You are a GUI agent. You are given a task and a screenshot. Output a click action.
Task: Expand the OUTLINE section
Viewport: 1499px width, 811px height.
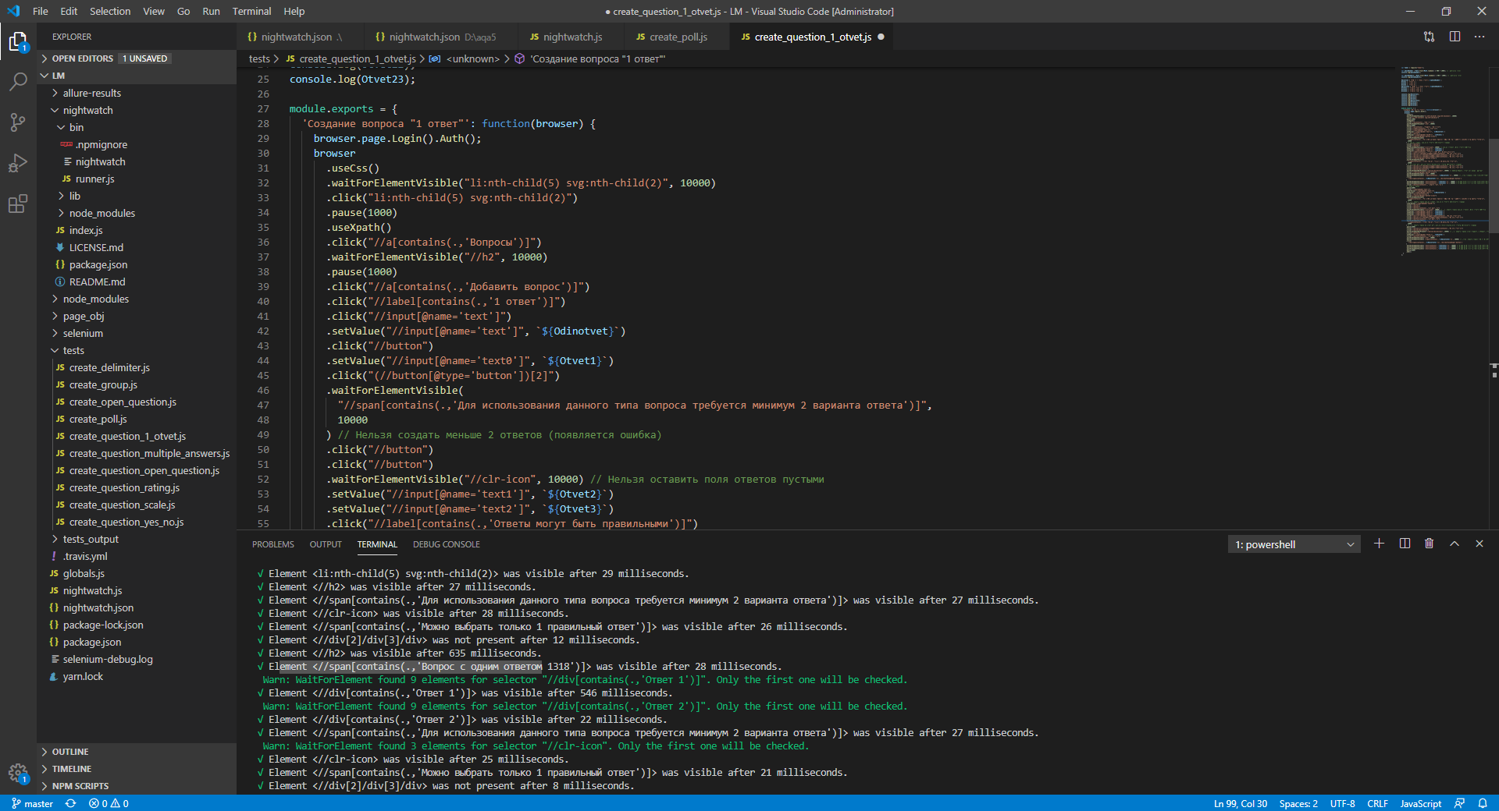point(70,752)
